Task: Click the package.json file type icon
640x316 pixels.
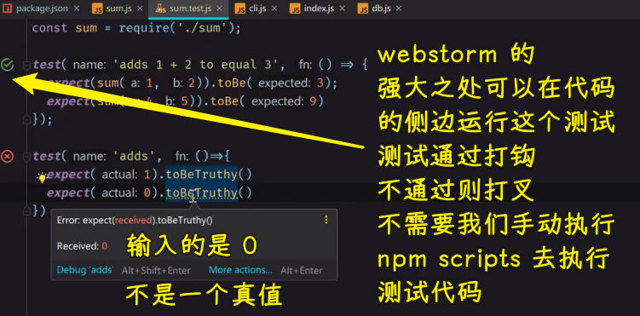Action: (8, 9)
